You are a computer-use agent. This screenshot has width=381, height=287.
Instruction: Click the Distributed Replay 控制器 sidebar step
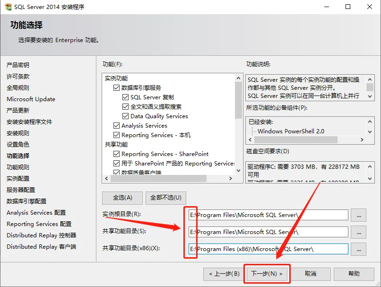42,235
